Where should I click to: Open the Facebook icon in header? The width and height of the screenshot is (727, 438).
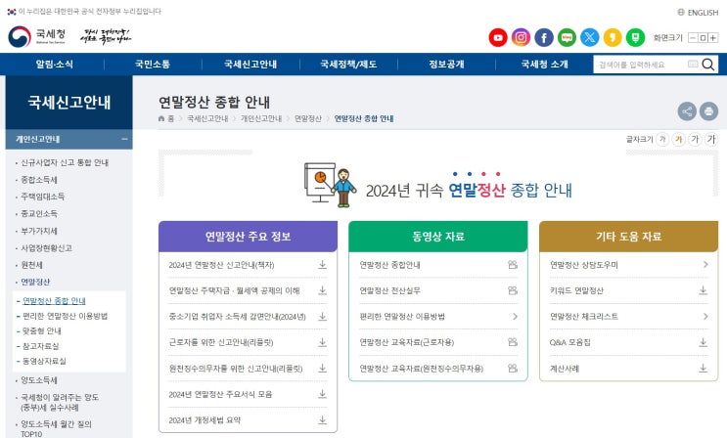tap(544, 37)
